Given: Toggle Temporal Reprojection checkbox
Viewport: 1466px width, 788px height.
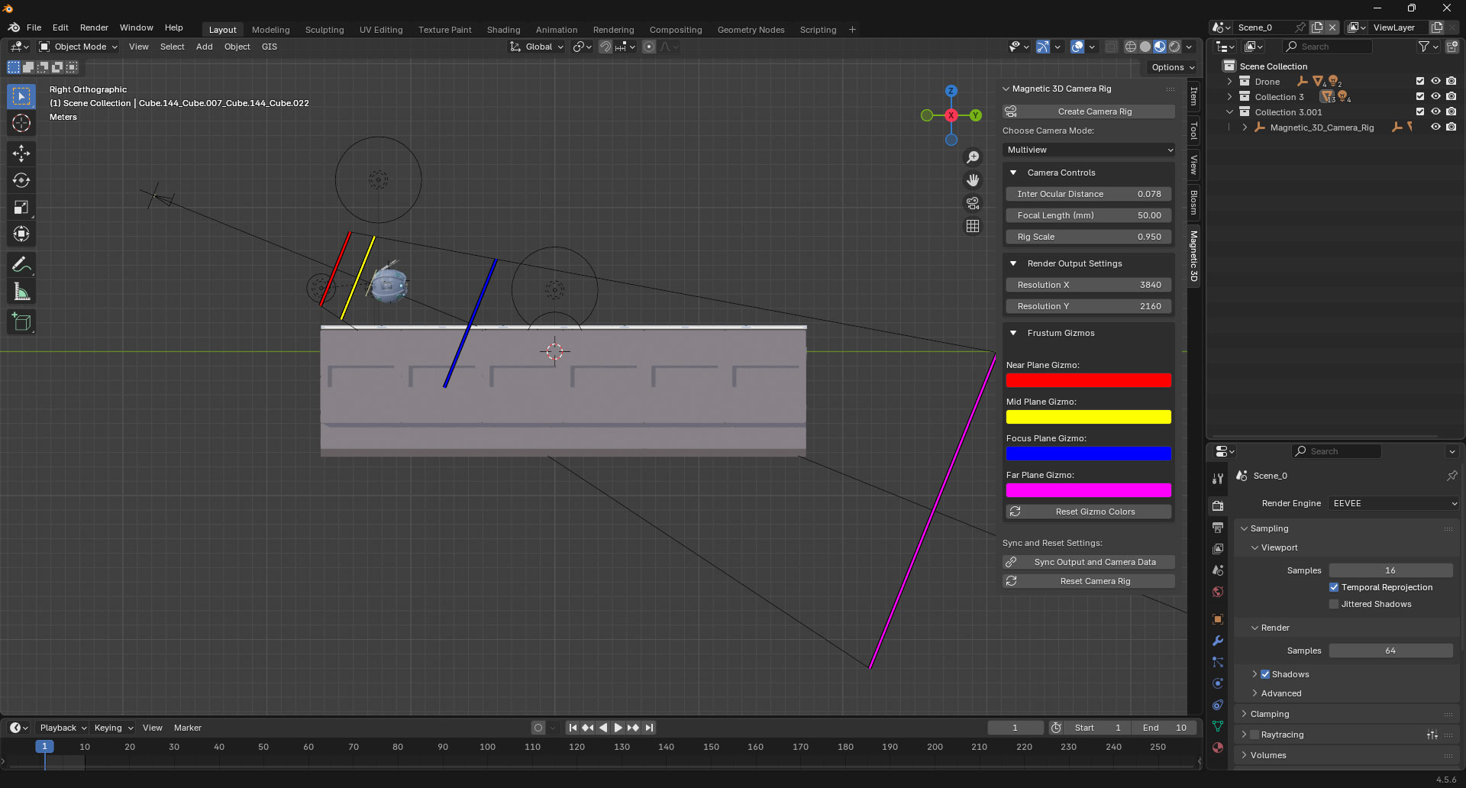Looking at the screenshot, I should [x=1334, y=587].
